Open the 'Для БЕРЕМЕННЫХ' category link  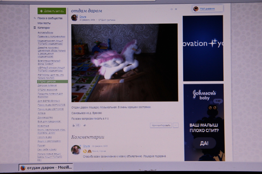click(49, 101)
